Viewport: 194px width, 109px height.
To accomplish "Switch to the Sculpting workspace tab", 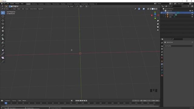I will coord(41,4).
